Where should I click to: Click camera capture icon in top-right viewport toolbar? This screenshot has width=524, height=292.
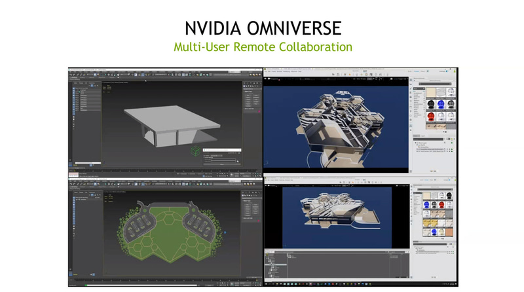(391, 79)
